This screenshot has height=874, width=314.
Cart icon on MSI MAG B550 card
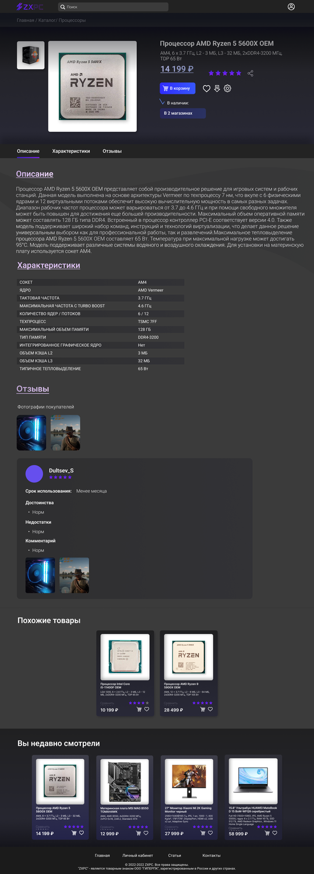[x=139, y=833]
